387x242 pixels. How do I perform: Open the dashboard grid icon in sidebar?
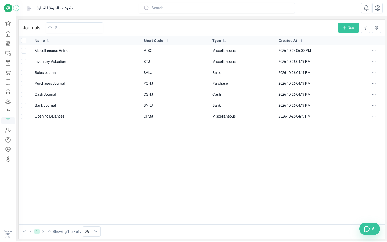[8, 44]
